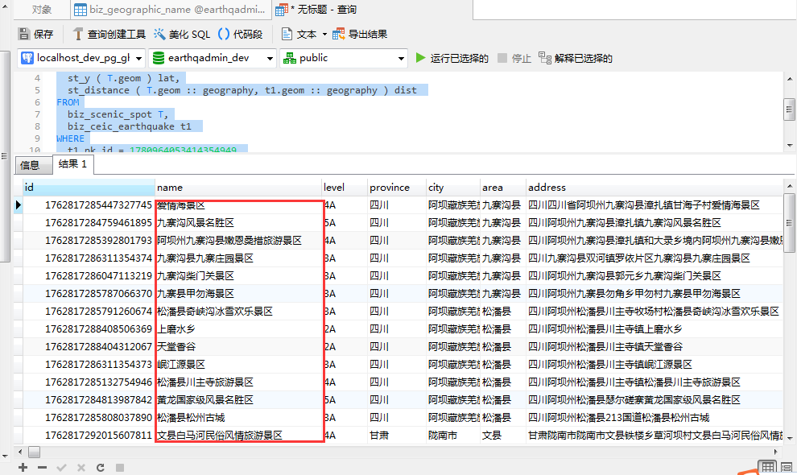Click the level column header

click(345, 187)
